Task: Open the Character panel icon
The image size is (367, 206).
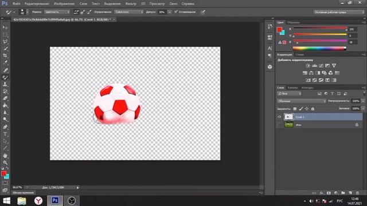Action: pos(270,48)
